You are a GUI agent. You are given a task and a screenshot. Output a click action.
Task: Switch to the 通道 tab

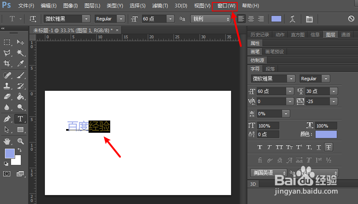346,35
